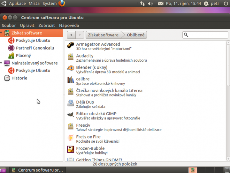Click the Liferea news reader icon
This screenshot has height=173, width=230.
pos(71,92)
